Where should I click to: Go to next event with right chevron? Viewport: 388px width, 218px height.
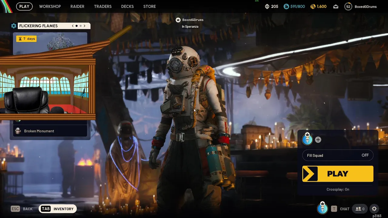85,26
